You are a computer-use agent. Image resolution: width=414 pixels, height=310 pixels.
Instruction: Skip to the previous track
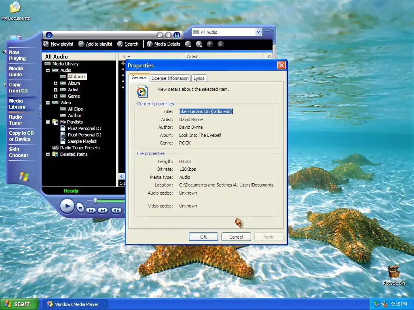pos(91,210)
